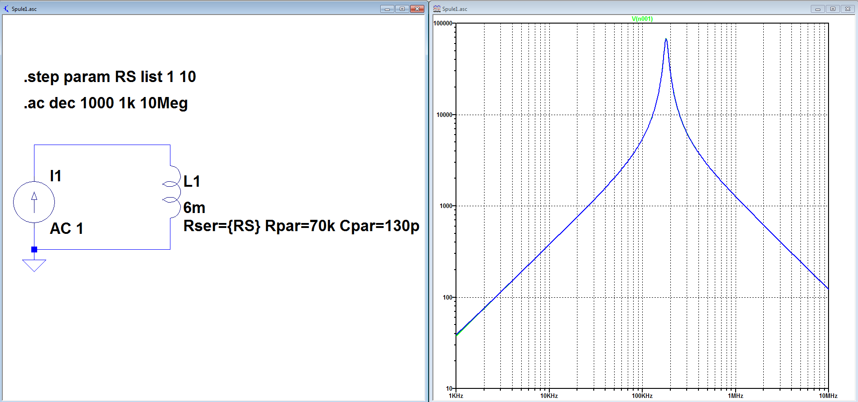Click the Rser={RS} Rpar=70k Cpar=130p text

pyautogui.click(x=301, y=226)
